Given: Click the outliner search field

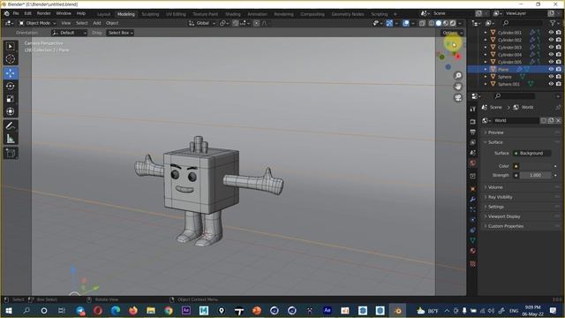Looking at the screenshot, I should (522, 23).
